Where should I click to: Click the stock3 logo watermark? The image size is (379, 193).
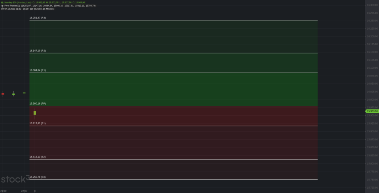(15, 179)
